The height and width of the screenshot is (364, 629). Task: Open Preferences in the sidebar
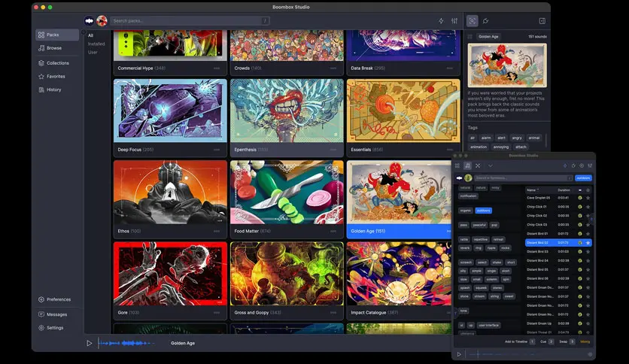55,299
